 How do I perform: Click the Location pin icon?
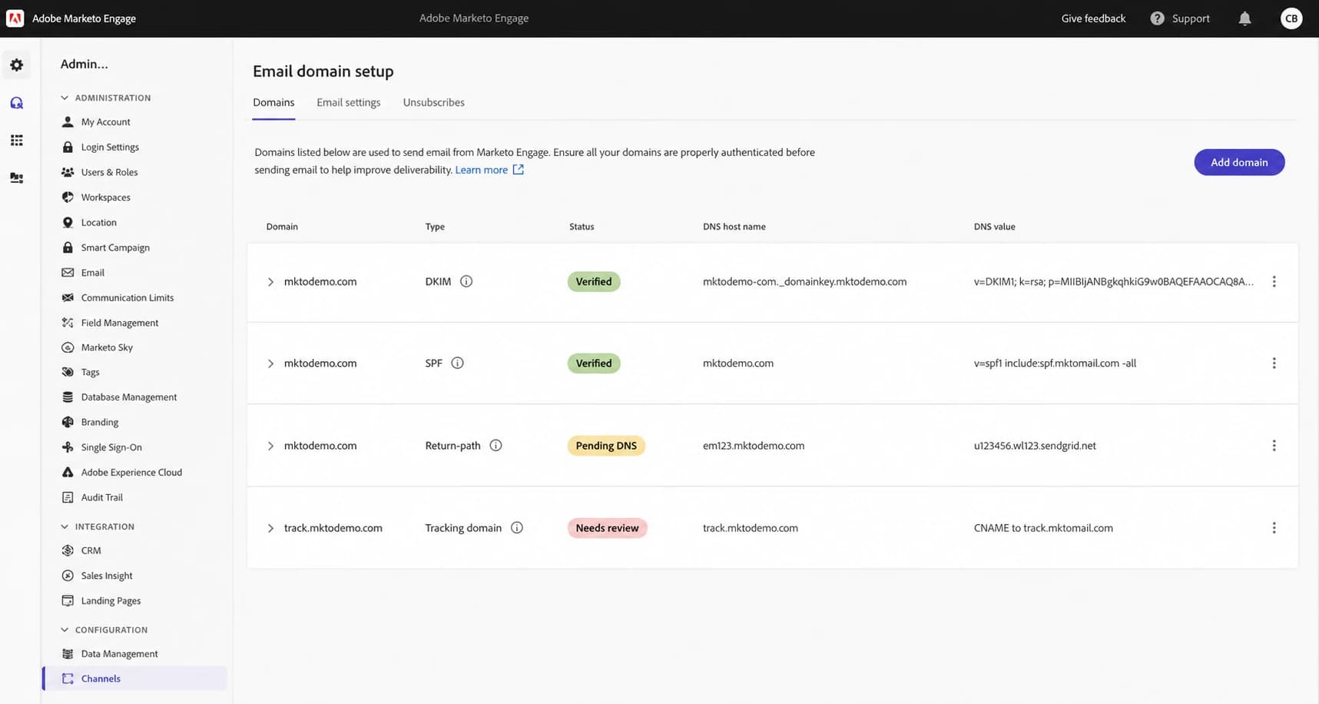click(x=68, y=222)
